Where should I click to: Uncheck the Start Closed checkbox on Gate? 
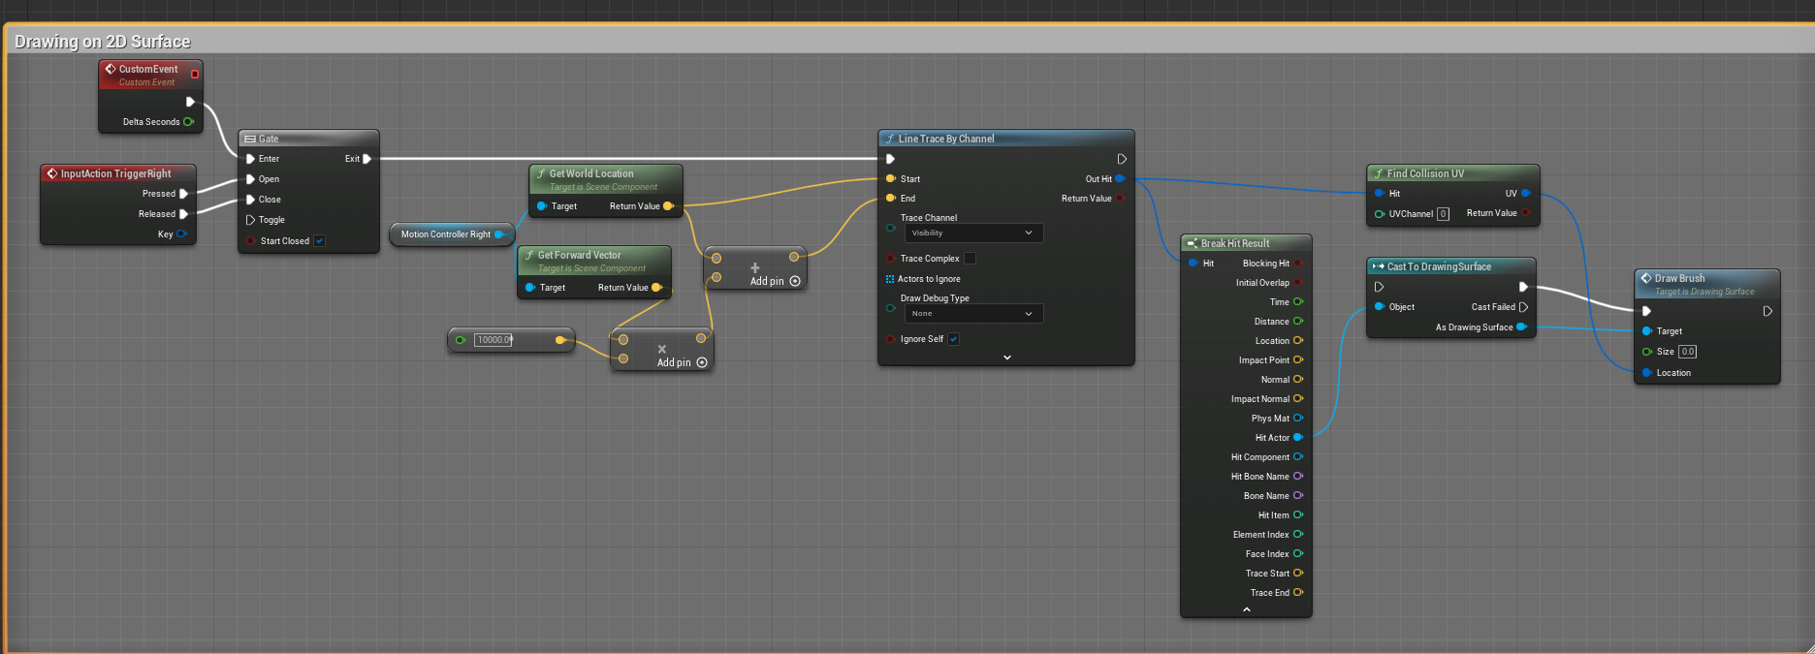[319, 241]
